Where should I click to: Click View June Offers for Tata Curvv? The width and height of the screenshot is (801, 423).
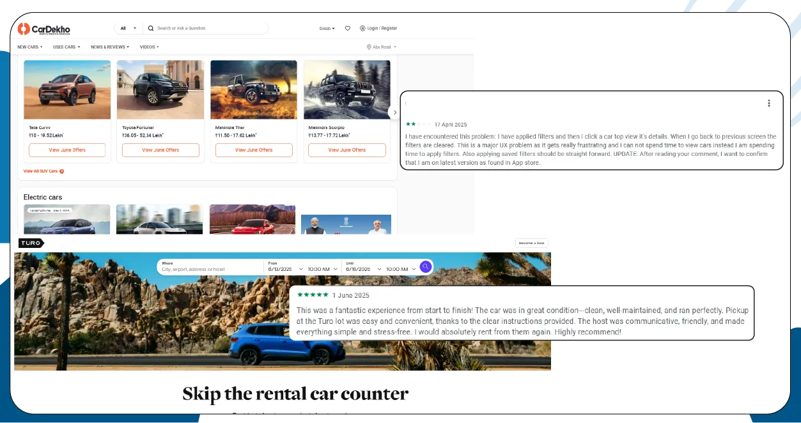point(66,150)
